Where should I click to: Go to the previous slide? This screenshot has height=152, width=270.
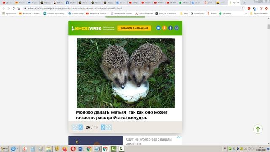[81, 128]
